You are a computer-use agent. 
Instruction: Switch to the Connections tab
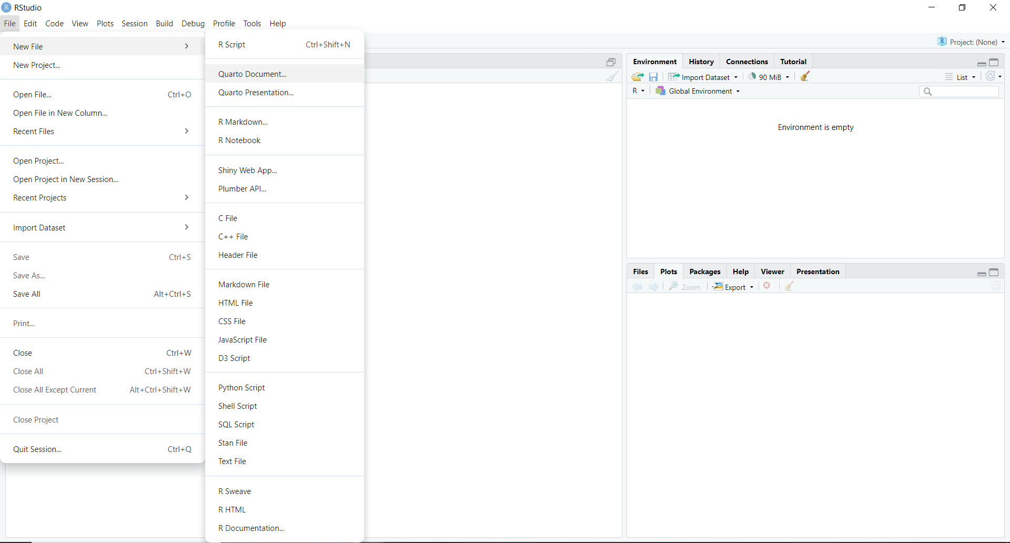[747, 62]
